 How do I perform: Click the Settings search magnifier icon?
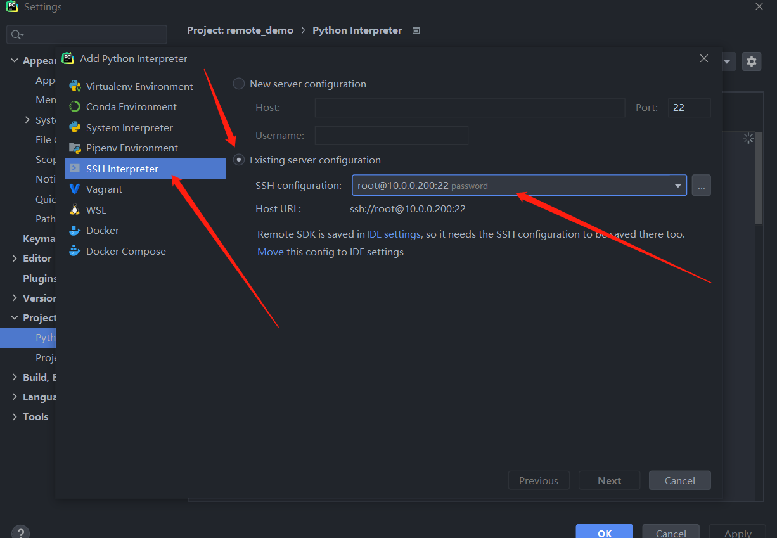17,35
